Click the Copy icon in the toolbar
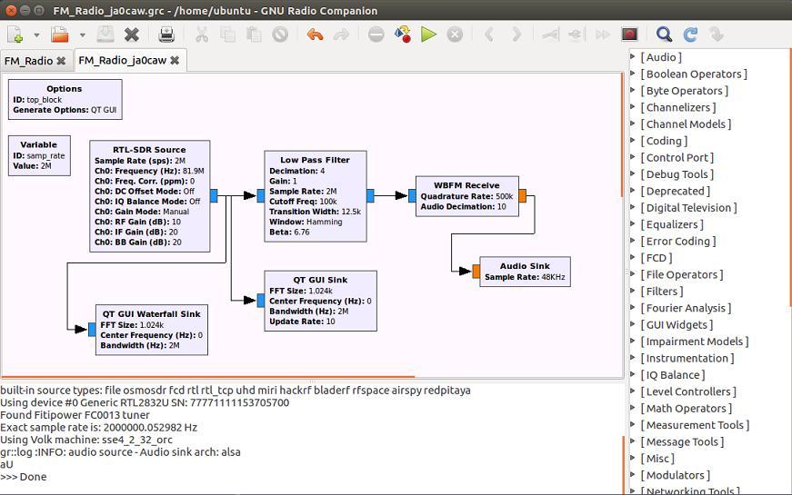 [x=228, y=35]
